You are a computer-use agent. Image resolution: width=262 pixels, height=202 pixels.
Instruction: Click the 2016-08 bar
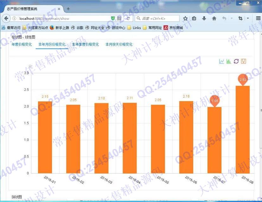coord(243,129)
